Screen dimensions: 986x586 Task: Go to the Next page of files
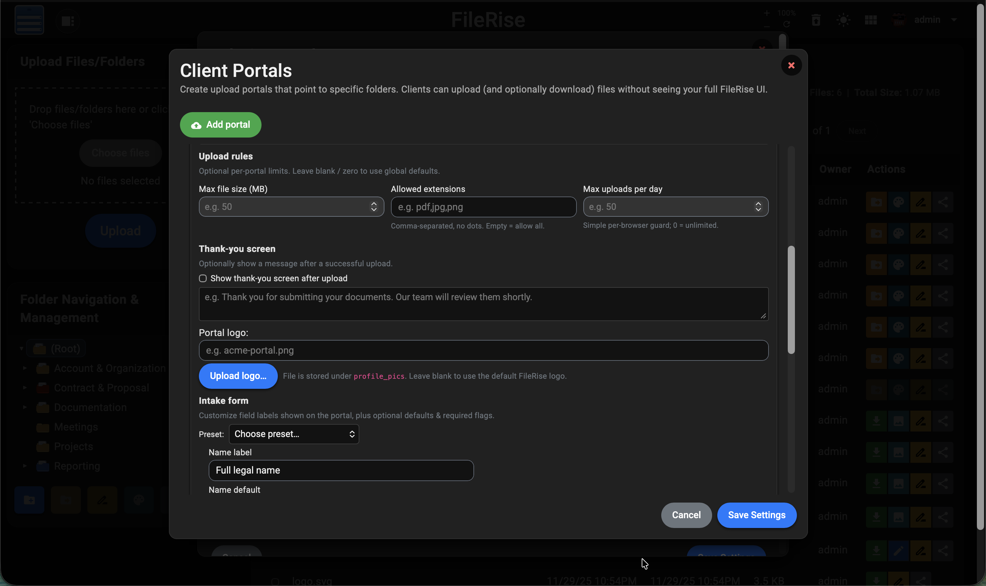coord(857,131)
